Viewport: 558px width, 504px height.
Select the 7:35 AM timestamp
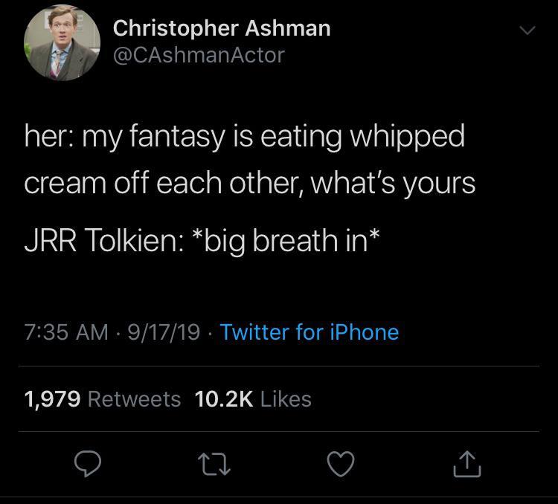(x=66, y=332)
